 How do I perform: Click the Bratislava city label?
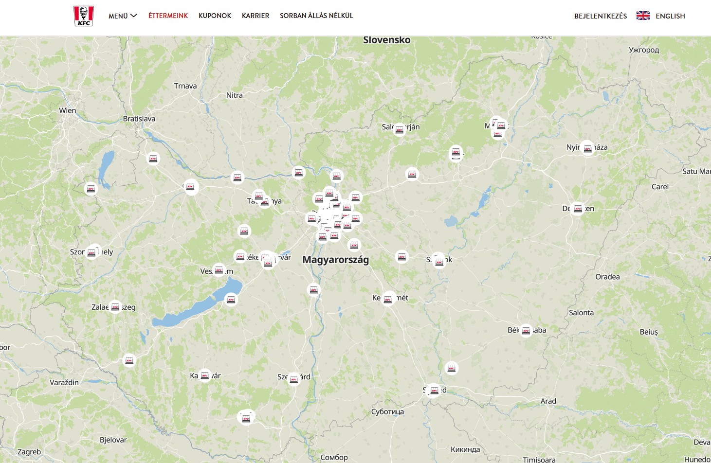pyautogui.click(x=139, y=119)
